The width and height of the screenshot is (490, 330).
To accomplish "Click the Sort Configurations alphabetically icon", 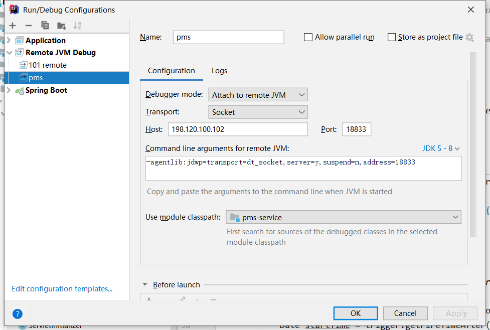I will [x=77, y=26].
